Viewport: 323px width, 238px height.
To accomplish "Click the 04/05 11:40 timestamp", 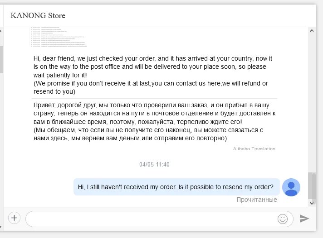I will coord(154,165).
